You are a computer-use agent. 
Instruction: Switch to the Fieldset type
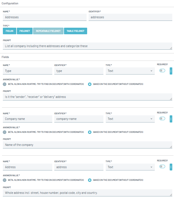coord(25,31)
